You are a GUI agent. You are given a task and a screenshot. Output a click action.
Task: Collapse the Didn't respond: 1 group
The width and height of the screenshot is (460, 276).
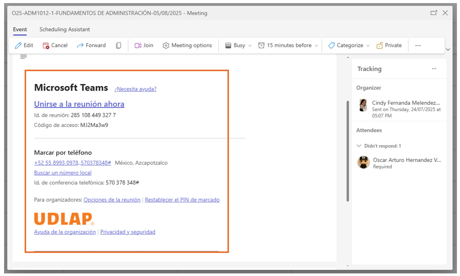359,146
